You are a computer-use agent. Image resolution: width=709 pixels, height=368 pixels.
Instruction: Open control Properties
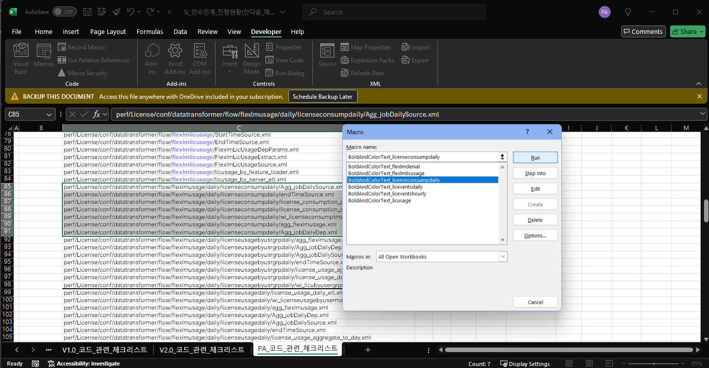[x=284, y=47]
